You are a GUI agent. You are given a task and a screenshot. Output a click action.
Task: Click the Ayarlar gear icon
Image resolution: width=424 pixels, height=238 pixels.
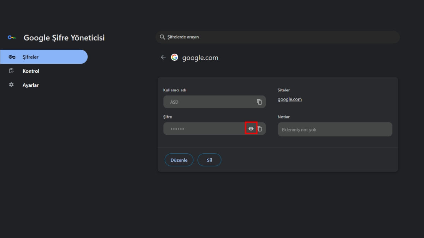11,85
